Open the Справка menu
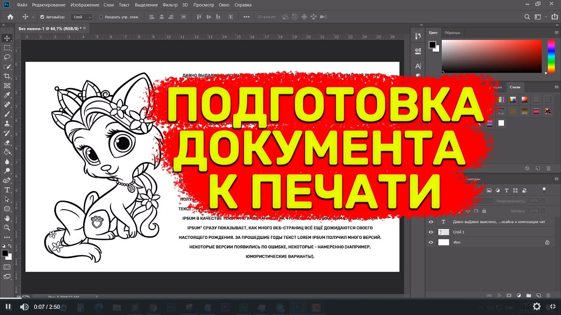Image resolution: width=561 pixels, height=315 pixels. 243,5
